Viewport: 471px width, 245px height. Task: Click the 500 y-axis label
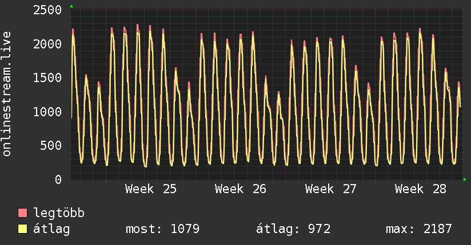point(51,145)
